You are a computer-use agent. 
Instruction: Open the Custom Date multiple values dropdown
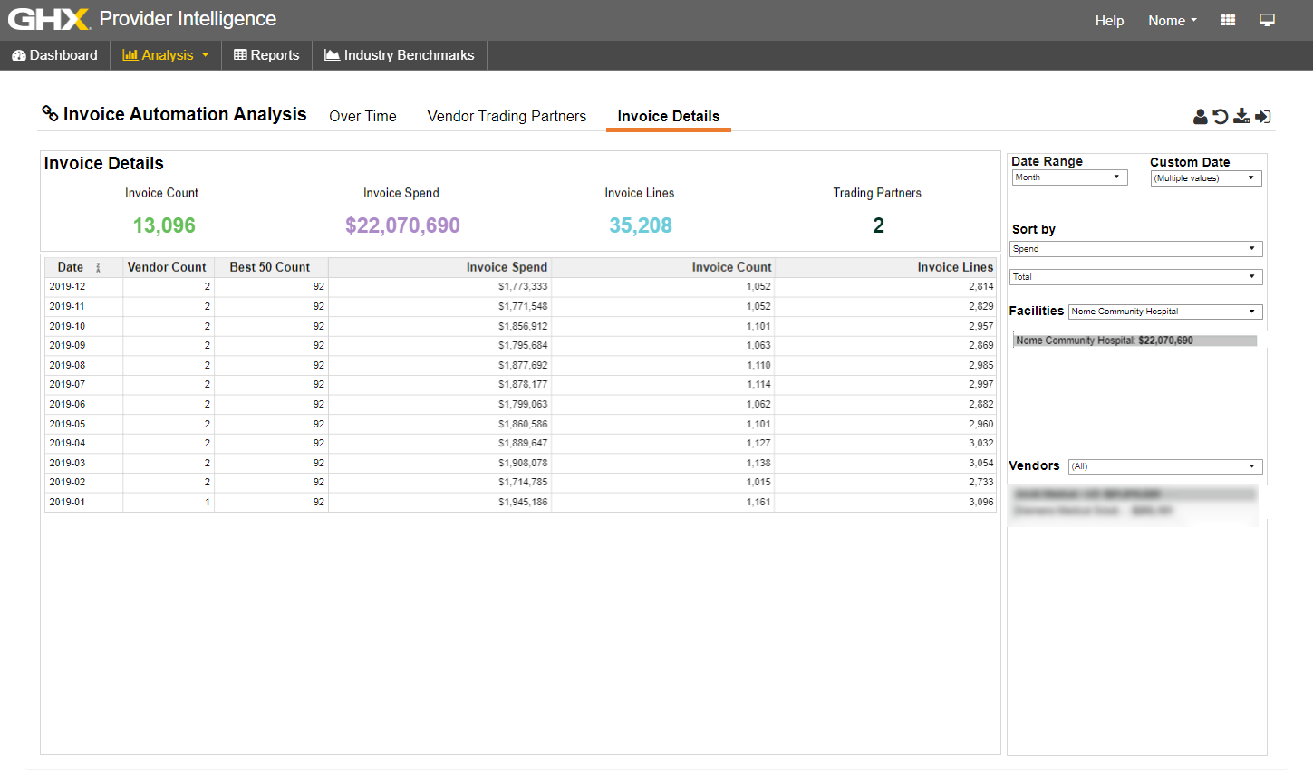1205,178
